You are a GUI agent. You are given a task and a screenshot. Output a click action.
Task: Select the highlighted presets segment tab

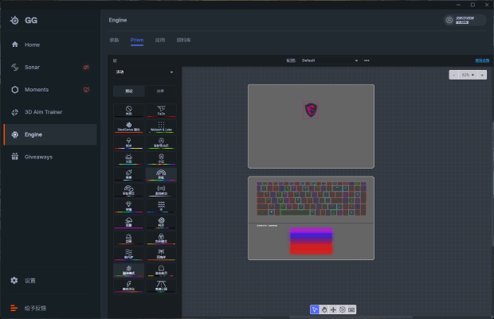pyautogui.click(x=129, y=91)
